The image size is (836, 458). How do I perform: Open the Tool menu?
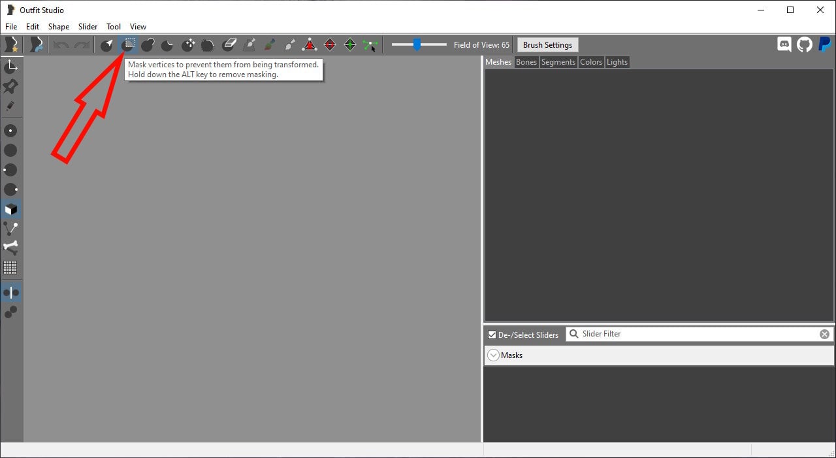[x=114, y=27]
